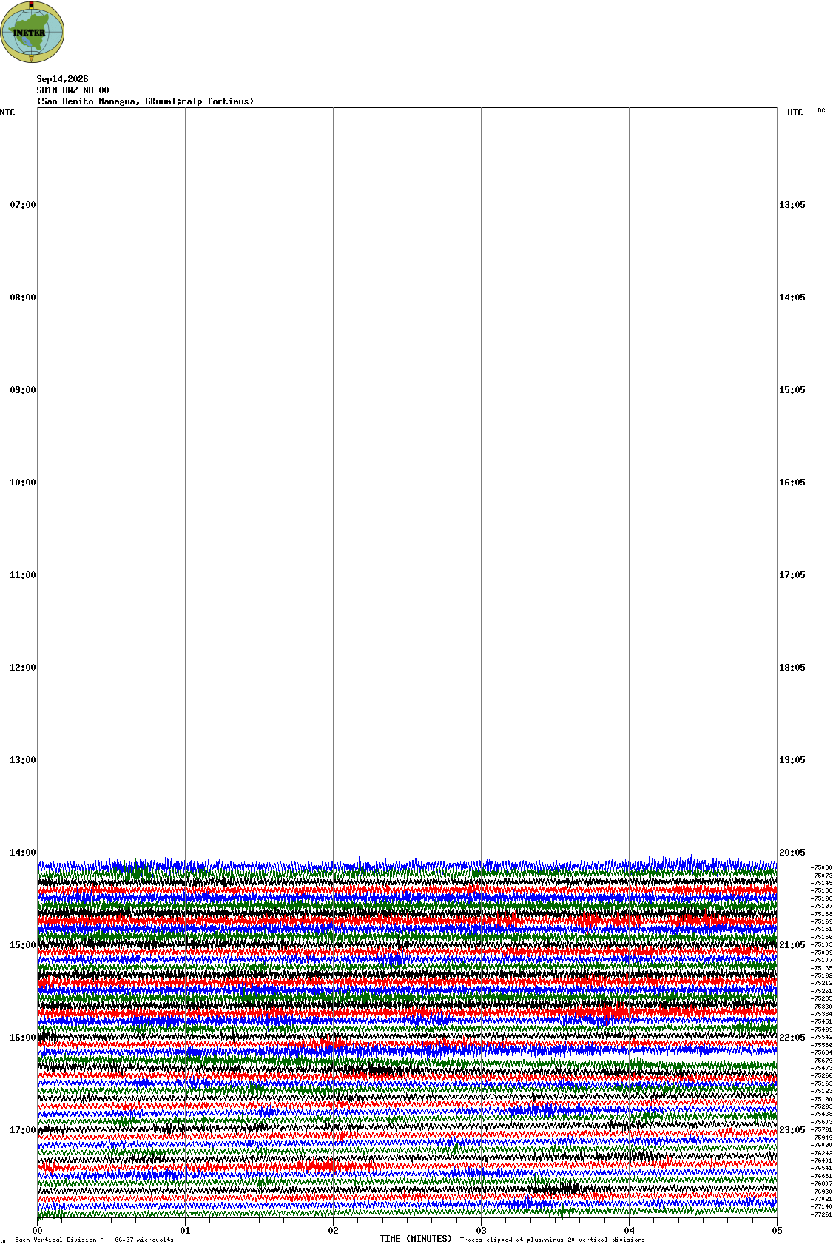Click the Traces clipped note at bottom
This screenshot has width=836, height=1250.
(x=553, y=1240)
